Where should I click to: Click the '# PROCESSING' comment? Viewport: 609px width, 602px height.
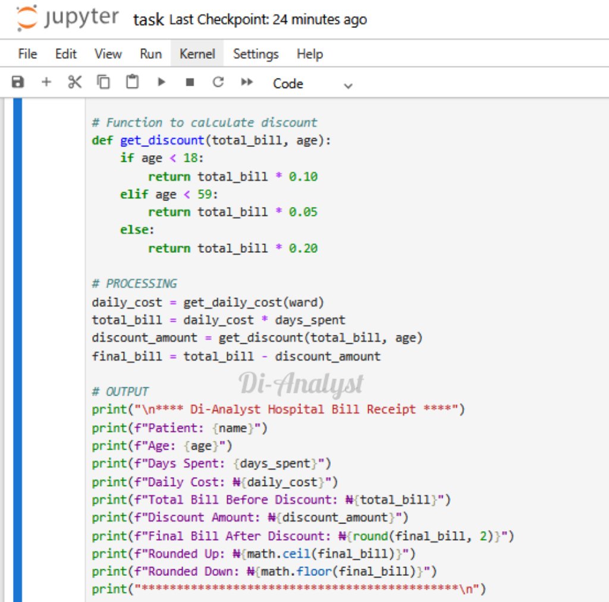point(134,284)
